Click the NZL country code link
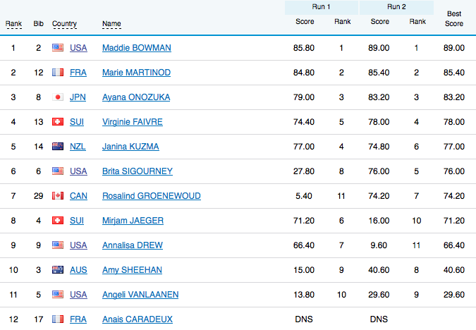Image resolution: width=476 pixels, height=330 pixels. [78, 147]
